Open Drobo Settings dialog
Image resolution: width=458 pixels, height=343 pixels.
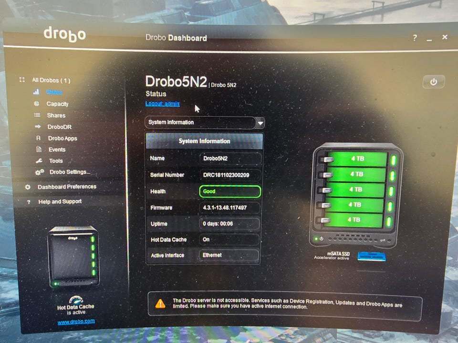click(70, 172)
